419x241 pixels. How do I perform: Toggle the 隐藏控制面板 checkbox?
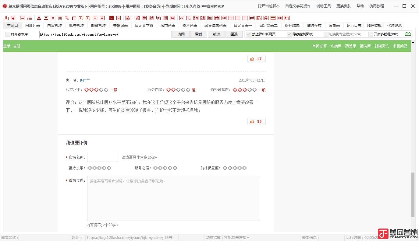[289, 34]
